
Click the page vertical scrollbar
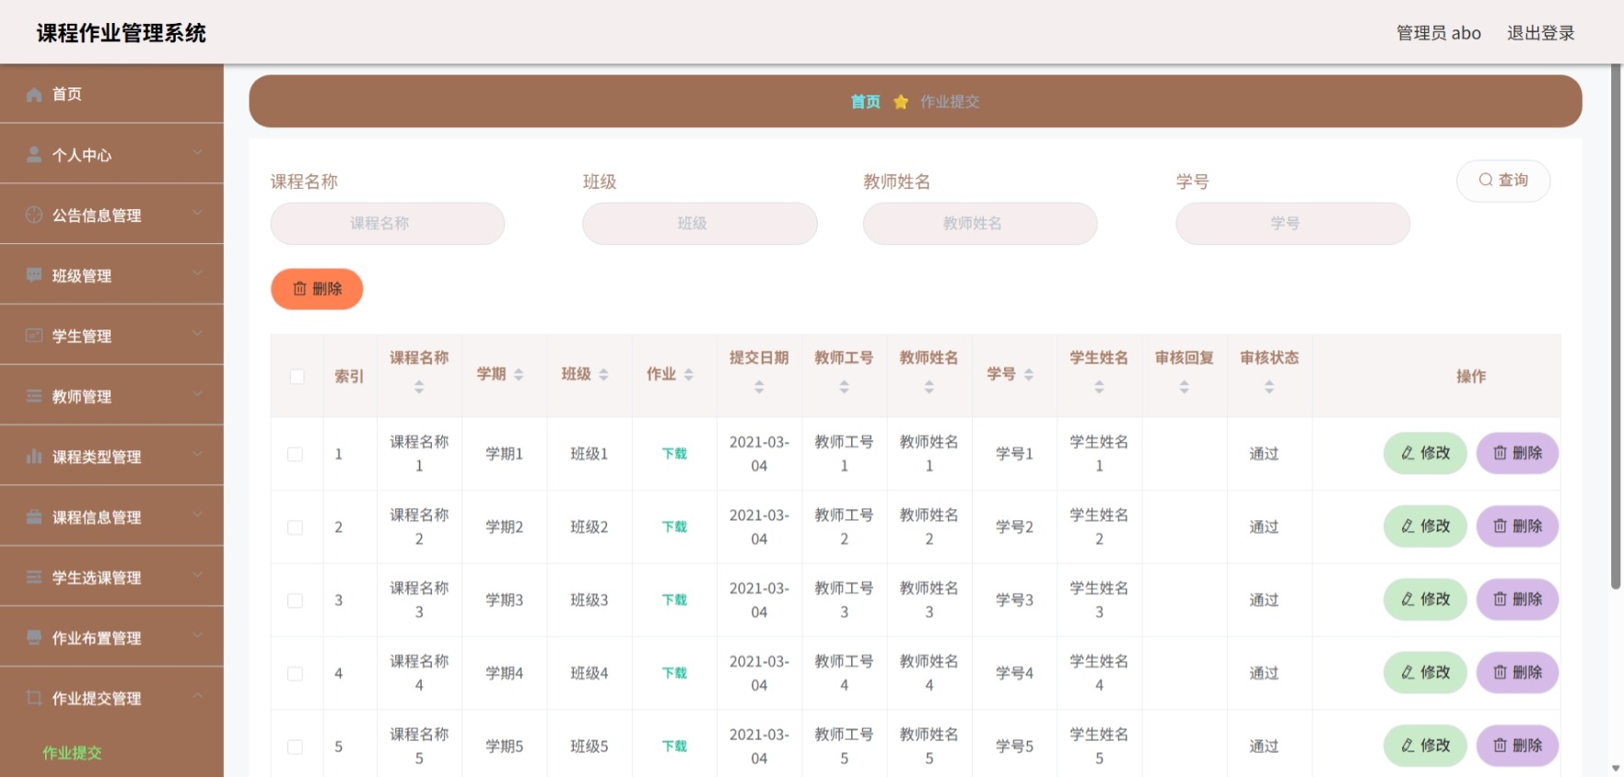coord(1616,327)
